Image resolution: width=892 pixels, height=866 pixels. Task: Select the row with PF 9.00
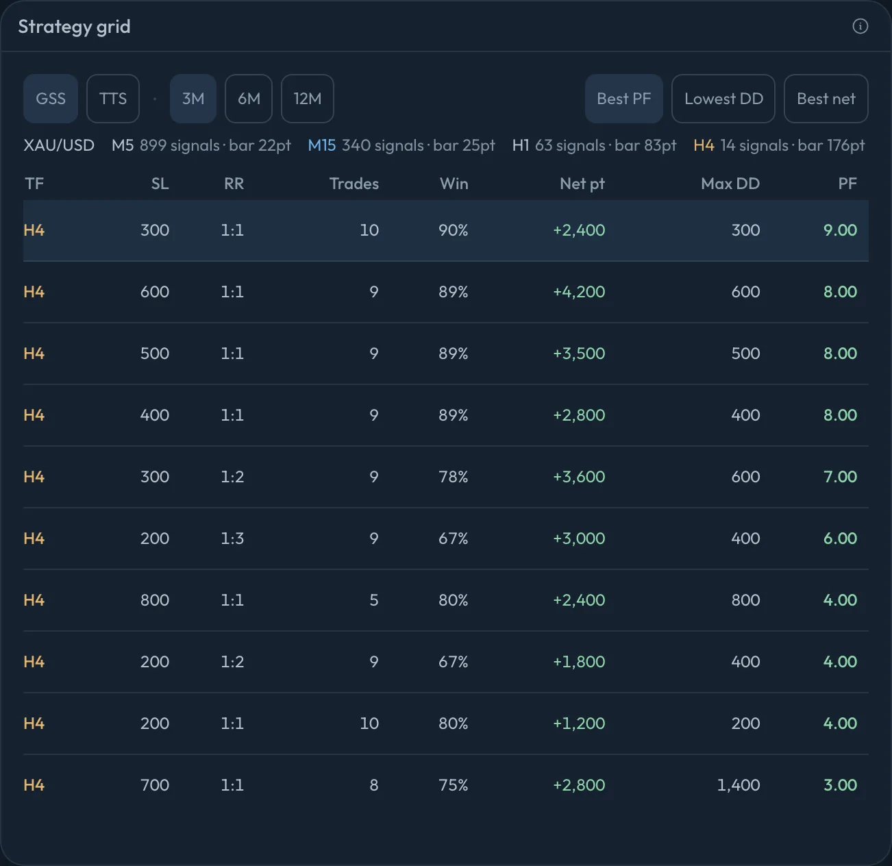(x=446, y=230)
